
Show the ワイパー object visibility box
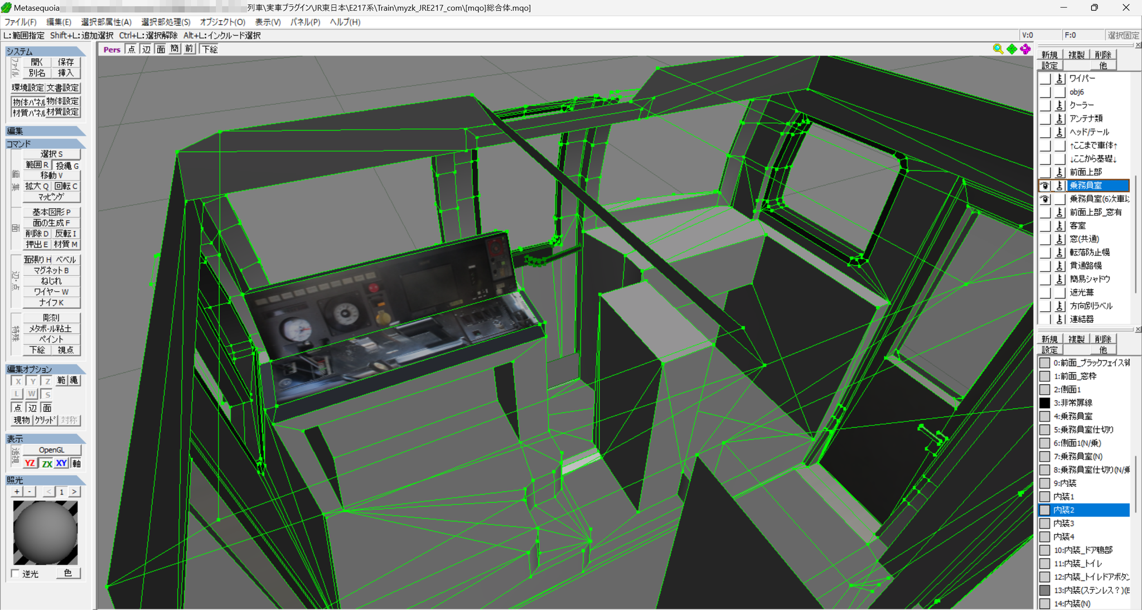(x=1045, y=79)
